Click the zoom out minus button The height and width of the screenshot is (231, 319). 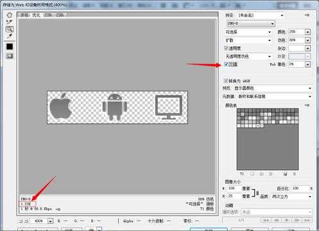pos(20,221)
